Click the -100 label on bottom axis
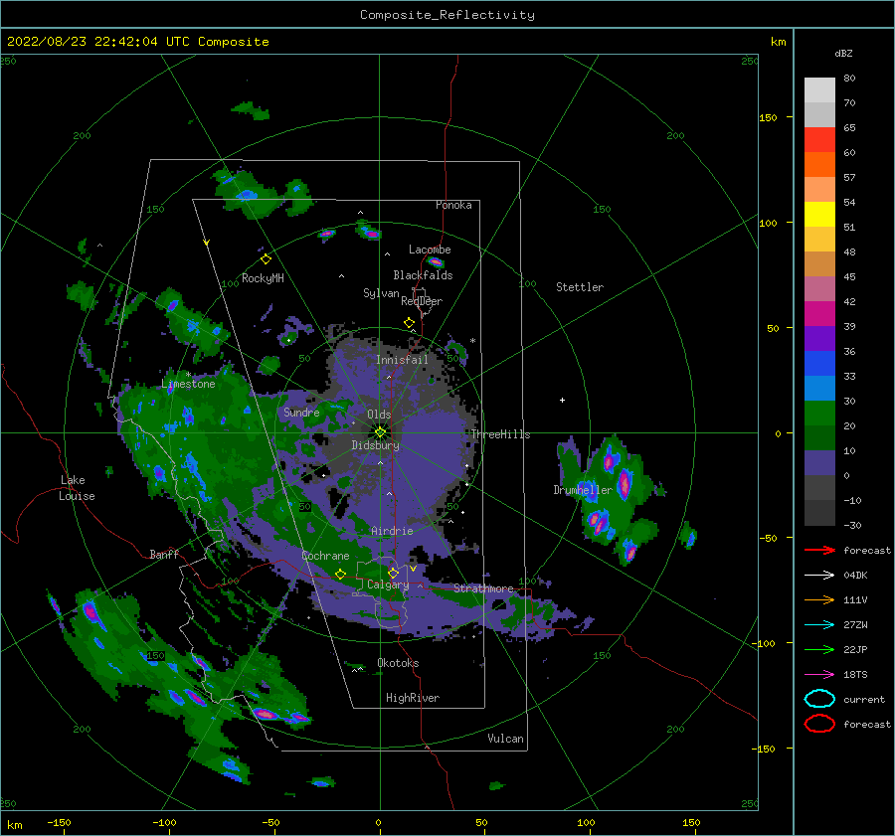 click(x=164, y=822)
